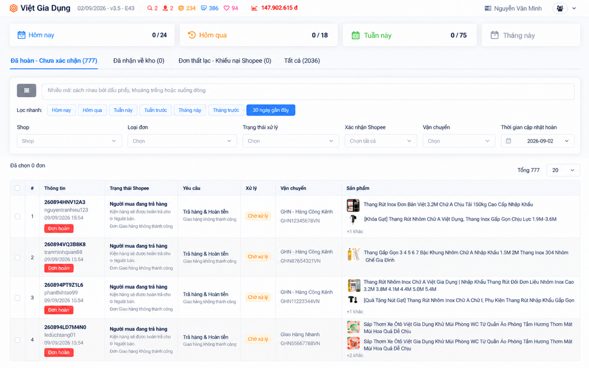Click the Việt Gia Dụng logo icon
The image size is (589, 368).
click(x=14, y=8)
